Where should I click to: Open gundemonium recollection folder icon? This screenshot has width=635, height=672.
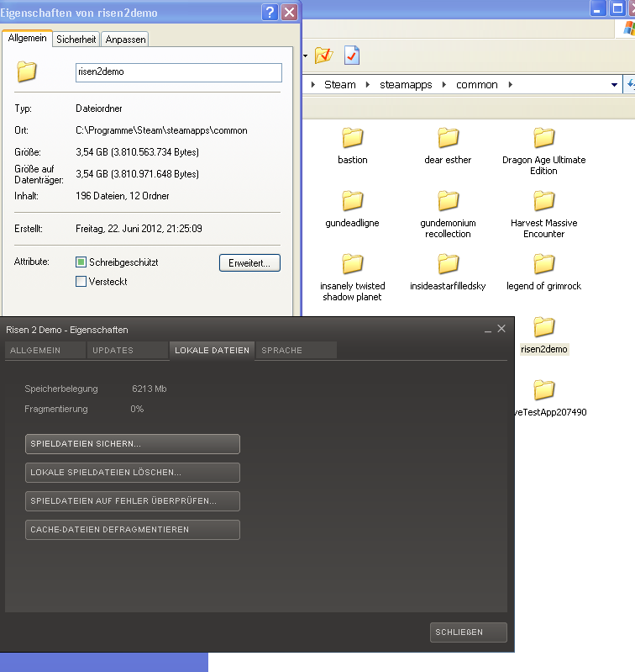448,200
